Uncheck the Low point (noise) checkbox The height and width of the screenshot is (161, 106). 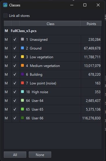click(15, 83)
